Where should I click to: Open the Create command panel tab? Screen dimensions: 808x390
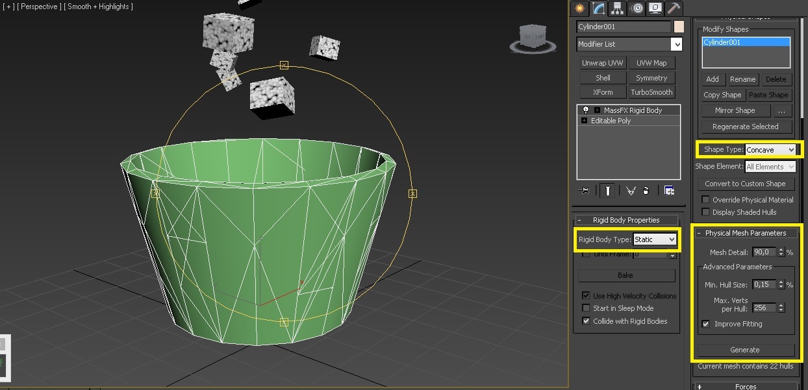click(x=579, y=8)
